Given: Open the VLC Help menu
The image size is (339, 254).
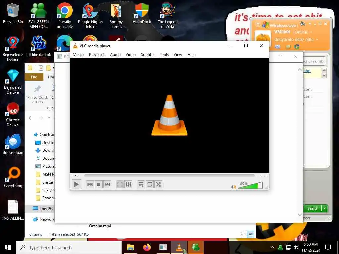Looking at the screenshot, I should point(191,55).
